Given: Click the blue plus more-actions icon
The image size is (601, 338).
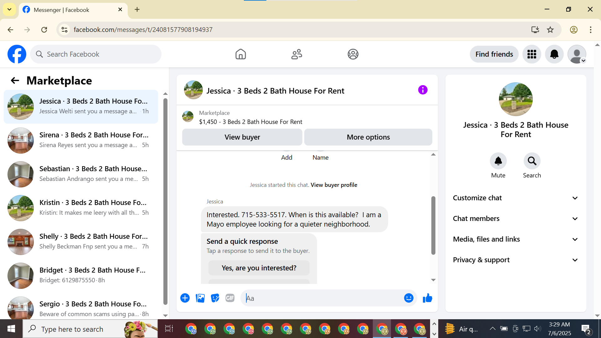Looking at the screenshot, I should pyautogui.click(x=185, y=298).
